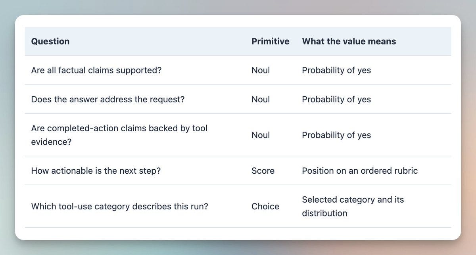Select "Position on an ordered rubric" text
476x255 pixels.
tap(360, 171)
